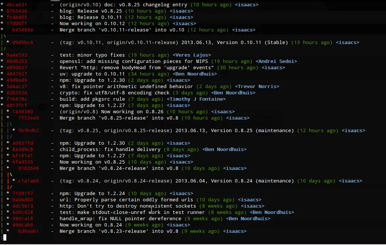Click the 'tag: v0.8.24' reference text
Viewport: 386px width, 245px height.
80,181
